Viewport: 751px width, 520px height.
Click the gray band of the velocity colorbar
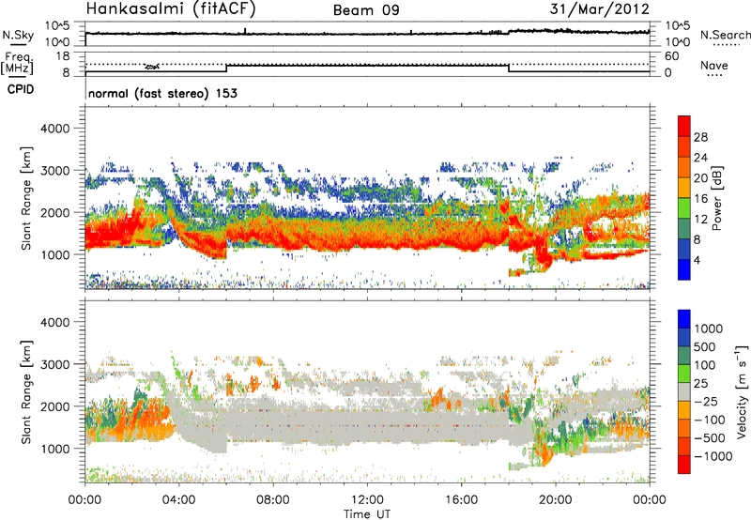tap(684, 391)
